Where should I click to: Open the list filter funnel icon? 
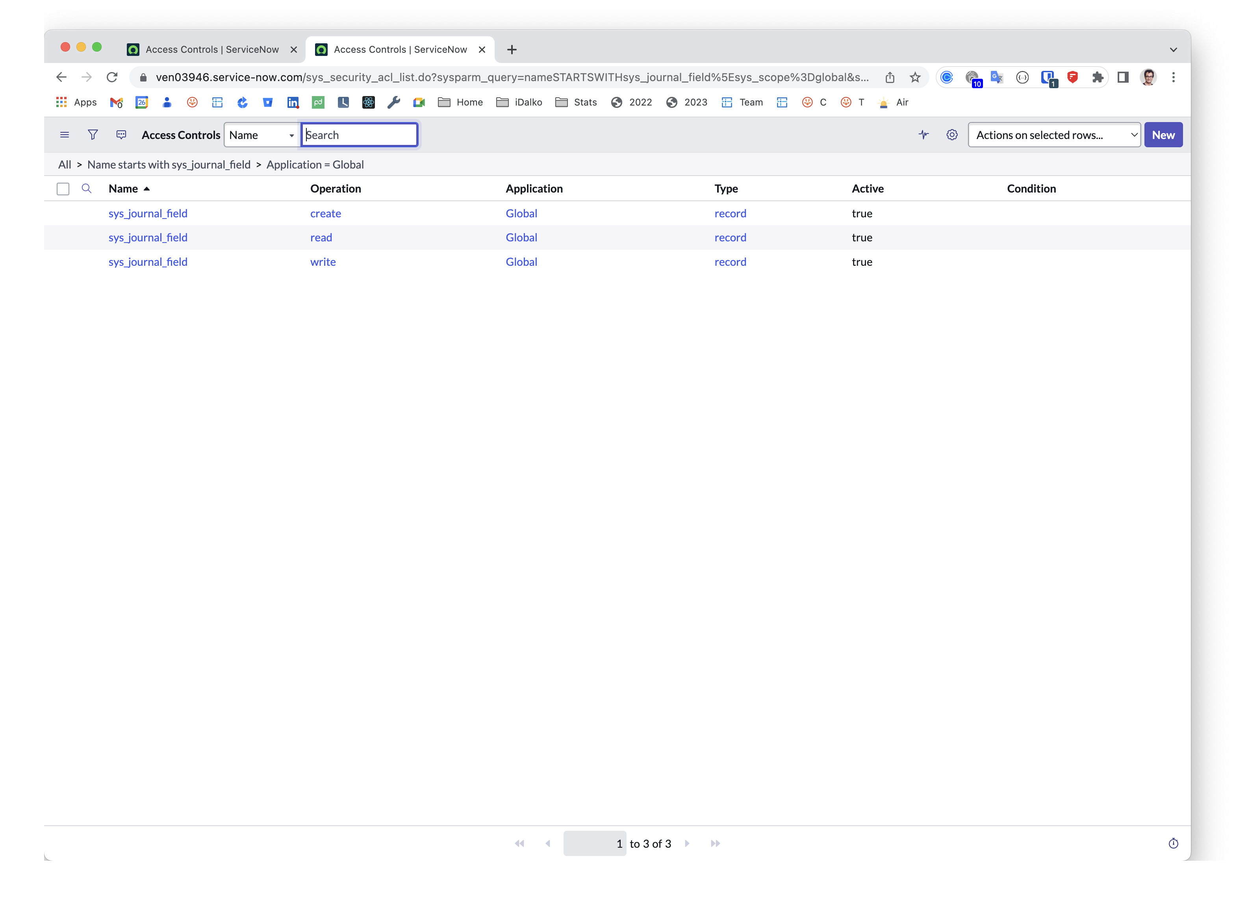(92, 135)
